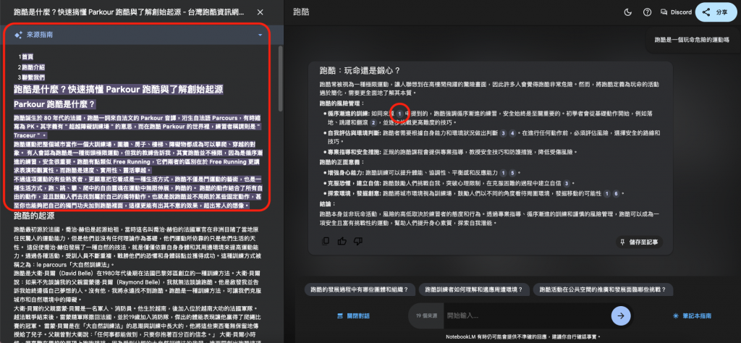Image resolution: width=741 pixels, height=343 pixels.
Task: Click the 關閉對話 button
Action: coord(353,316)
